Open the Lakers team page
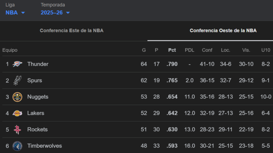This screenshot has width=273, height=153. point(35,113)
